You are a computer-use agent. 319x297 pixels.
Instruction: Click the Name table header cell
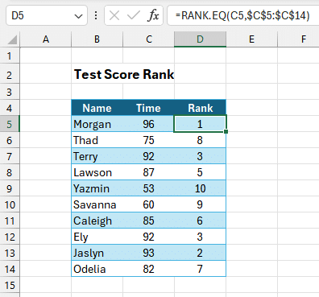pyautogui.click(x=97, y=108)
